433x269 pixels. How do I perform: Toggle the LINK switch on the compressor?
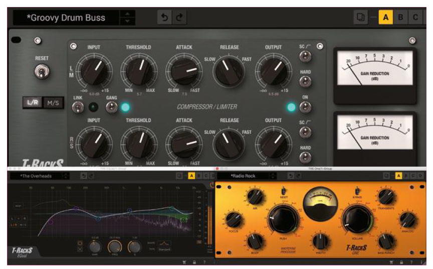tap(78, 107)
